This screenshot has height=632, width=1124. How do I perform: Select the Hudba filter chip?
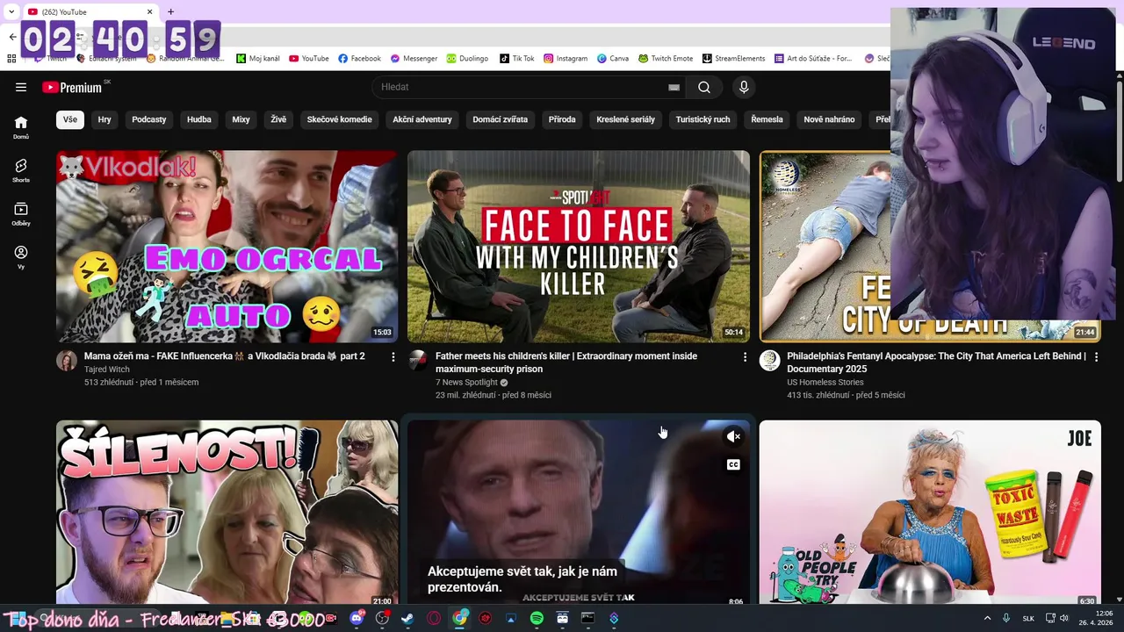(x=199, y=119)
